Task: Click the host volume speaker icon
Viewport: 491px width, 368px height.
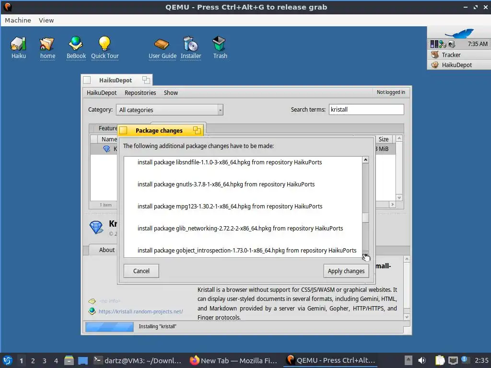Action: point(422,360)
